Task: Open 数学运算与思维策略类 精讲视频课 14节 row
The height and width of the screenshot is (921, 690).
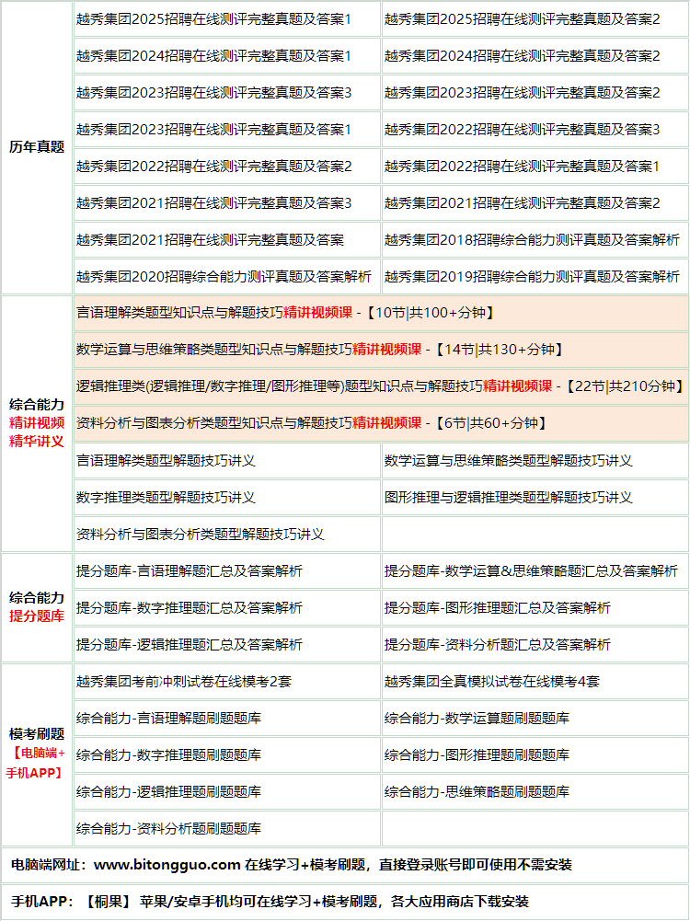Action: point(381,350)
